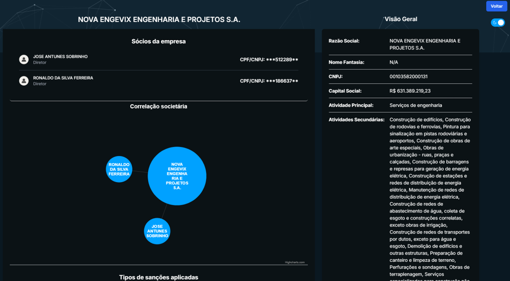Click the Correlação societária heading
Screen dimensions: 510x281
[159, 106]
